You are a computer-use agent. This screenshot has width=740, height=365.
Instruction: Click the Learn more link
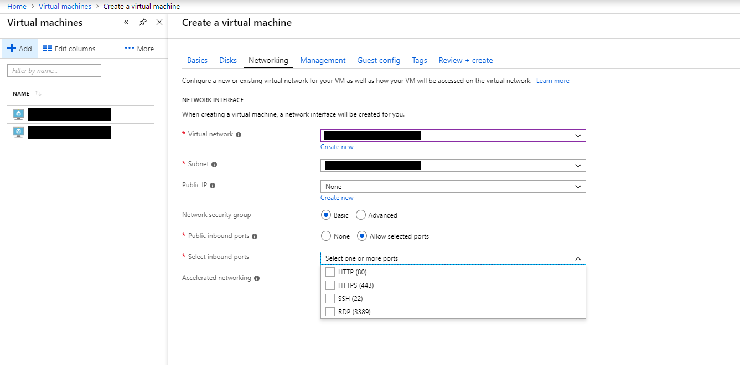tap(552, 81)
